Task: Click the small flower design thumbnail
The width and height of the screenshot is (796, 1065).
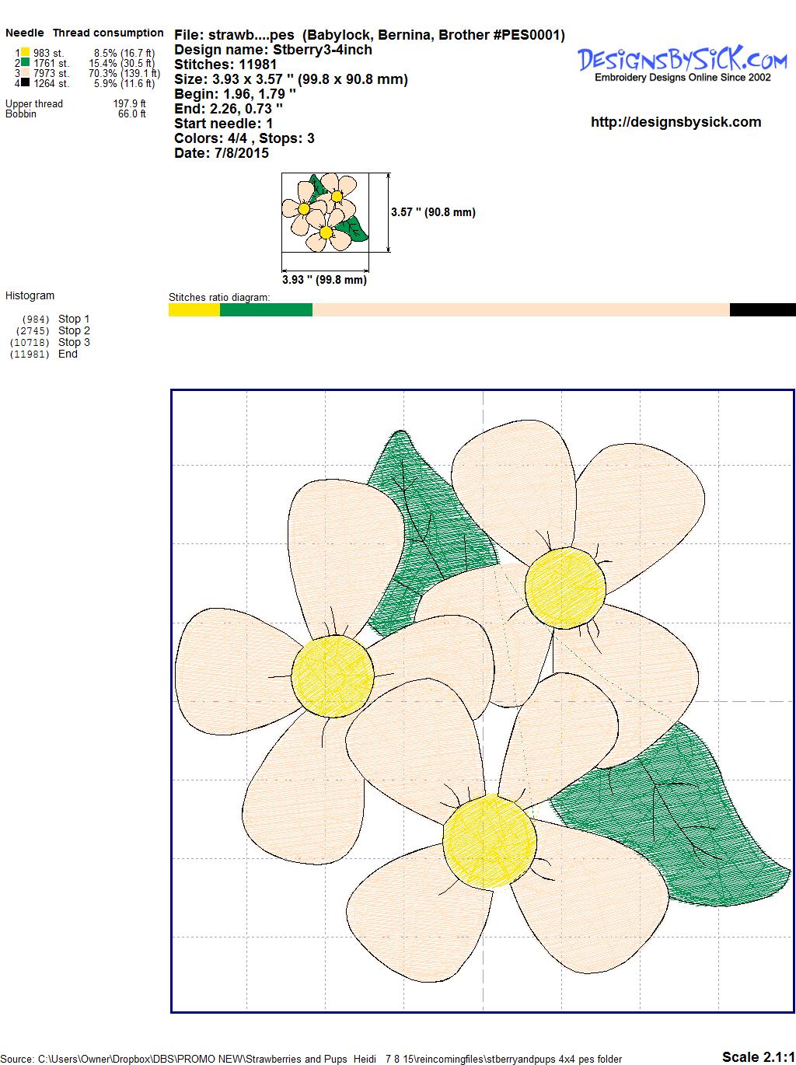Action: (x=325, y=212)
